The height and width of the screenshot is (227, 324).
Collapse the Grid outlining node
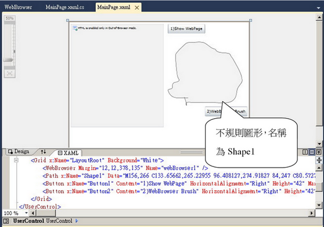click(x=16, y=160)
